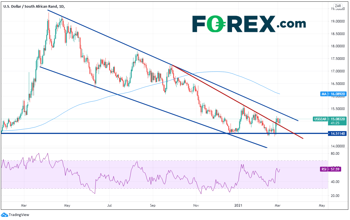
Task: Click the 14.00000 price axis label
Action: click(339, 146)
